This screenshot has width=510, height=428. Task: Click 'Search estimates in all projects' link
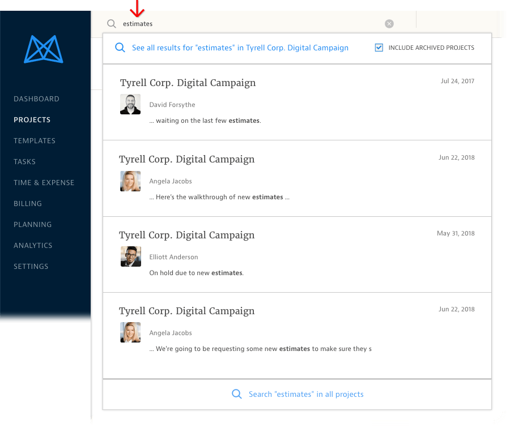(306, 394)
